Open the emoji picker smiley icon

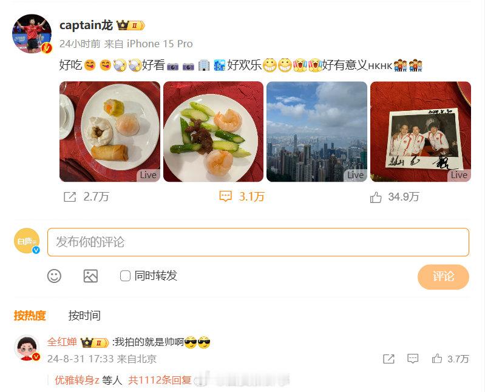click(x=54, y=276)
